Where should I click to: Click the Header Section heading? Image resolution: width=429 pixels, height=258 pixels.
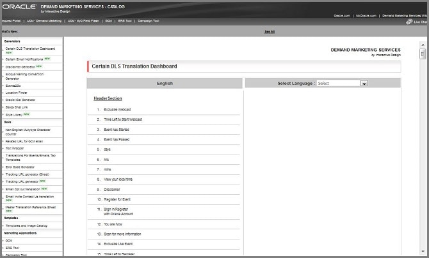(x=108, y=98)
